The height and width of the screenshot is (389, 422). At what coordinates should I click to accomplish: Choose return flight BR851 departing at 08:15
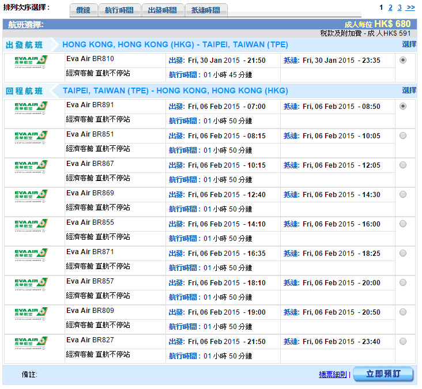pyautogui.click(x=402, y=135)
